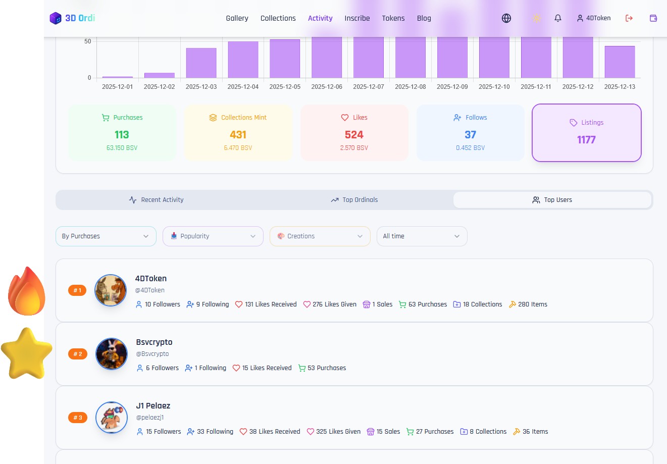
Task: Click the 2025-12-13 chart bar
Action: click(x=620, y=62)
